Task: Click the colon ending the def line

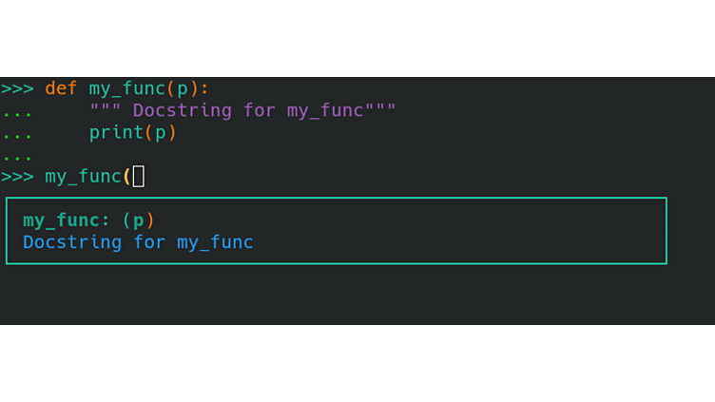Action: (x=204, y=88)
